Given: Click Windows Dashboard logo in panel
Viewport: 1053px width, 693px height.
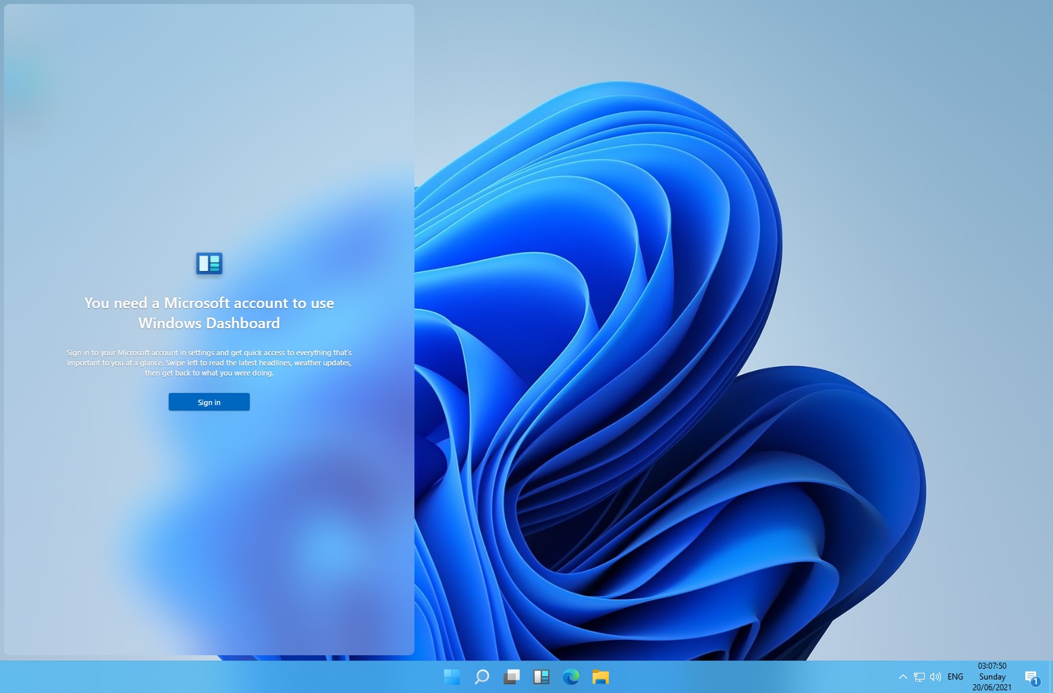Looking at the screenshot, I should 209,263.
